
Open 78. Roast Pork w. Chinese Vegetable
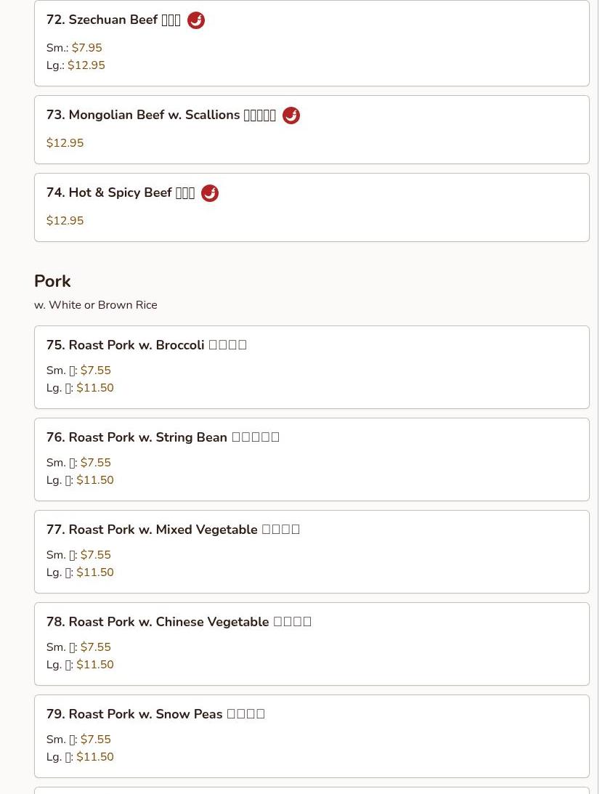[x=179, y=622]
